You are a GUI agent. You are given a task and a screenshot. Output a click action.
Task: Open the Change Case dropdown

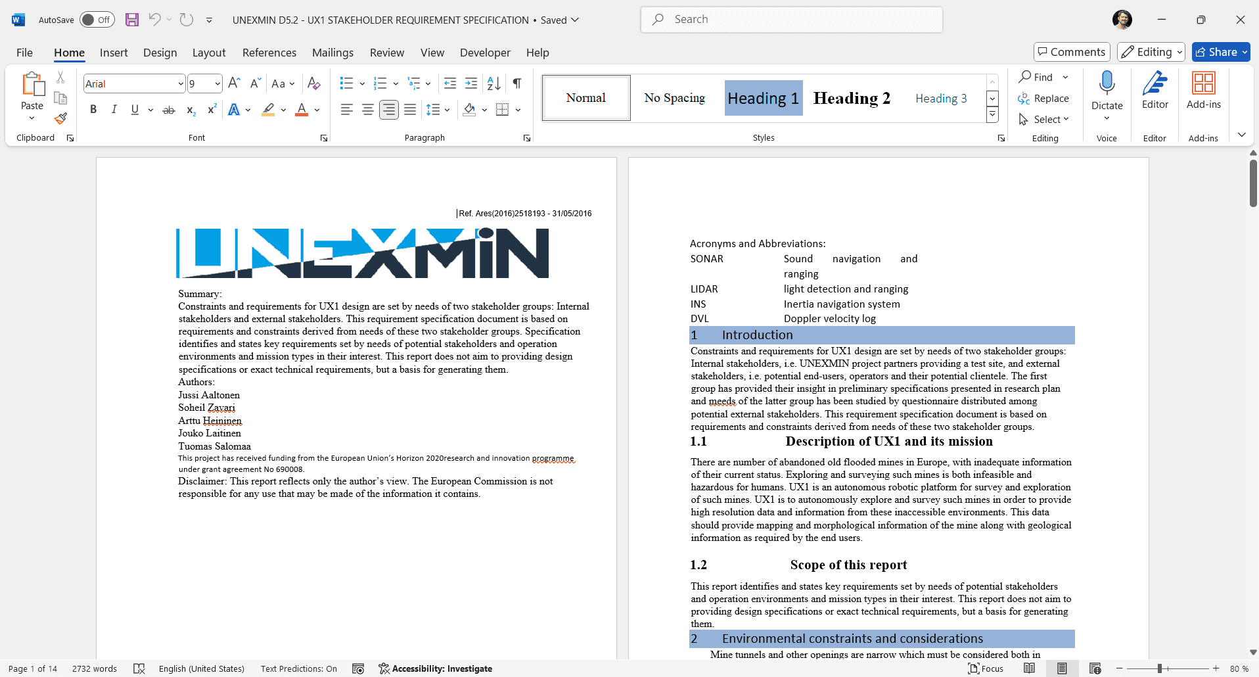coord(283,83)
